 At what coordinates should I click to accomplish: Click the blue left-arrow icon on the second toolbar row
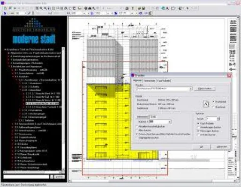[141, 13]
